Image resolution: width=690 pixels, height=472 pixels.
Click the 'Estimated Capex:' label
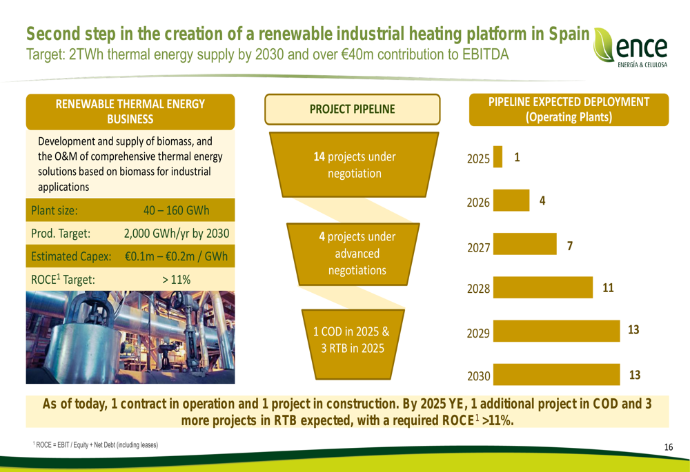71,256
